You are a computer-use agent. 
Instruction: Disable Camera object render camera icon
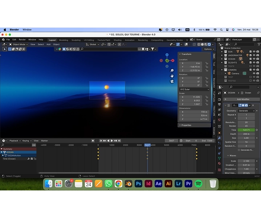point(258,74)
